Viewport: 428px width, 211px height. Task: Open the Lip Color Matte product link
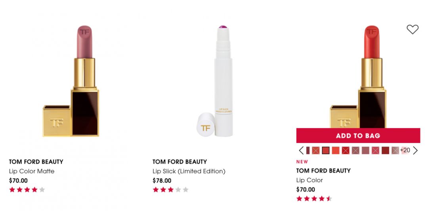click(32, 171)
